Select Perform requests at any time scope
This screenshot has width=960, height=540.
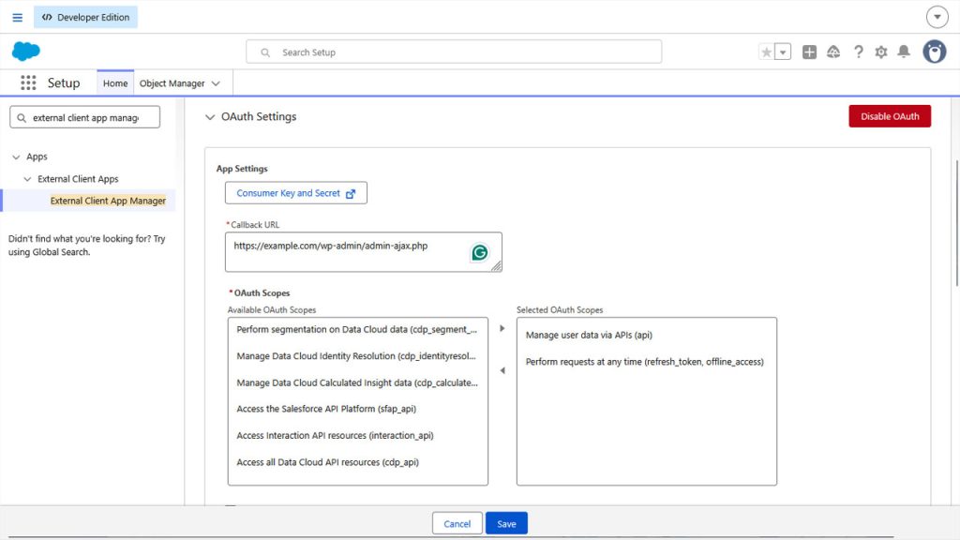point(647,362)
